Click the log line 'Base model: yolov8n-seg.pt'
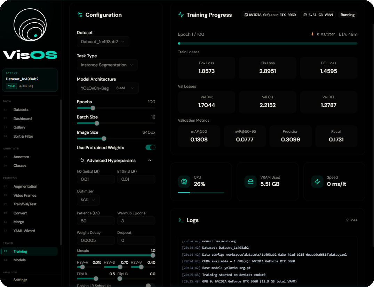The image size is (374, 287). [x=226, y=268]
